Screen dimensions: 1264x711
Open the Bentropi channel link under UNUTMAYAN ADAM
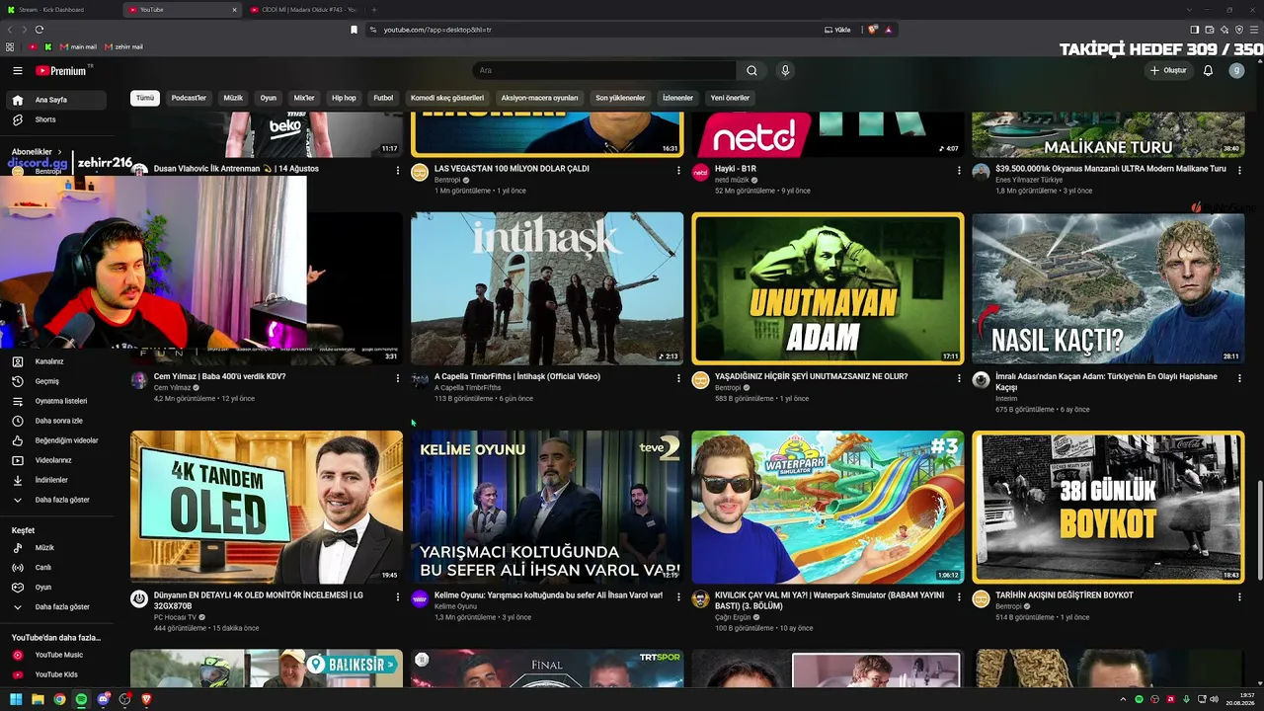(728, 388)
